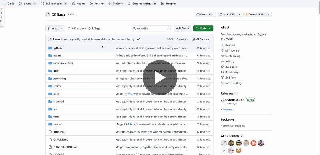View the 4 Branches link
The width and height of the screenshot is (320, 155).
point(76,28)
